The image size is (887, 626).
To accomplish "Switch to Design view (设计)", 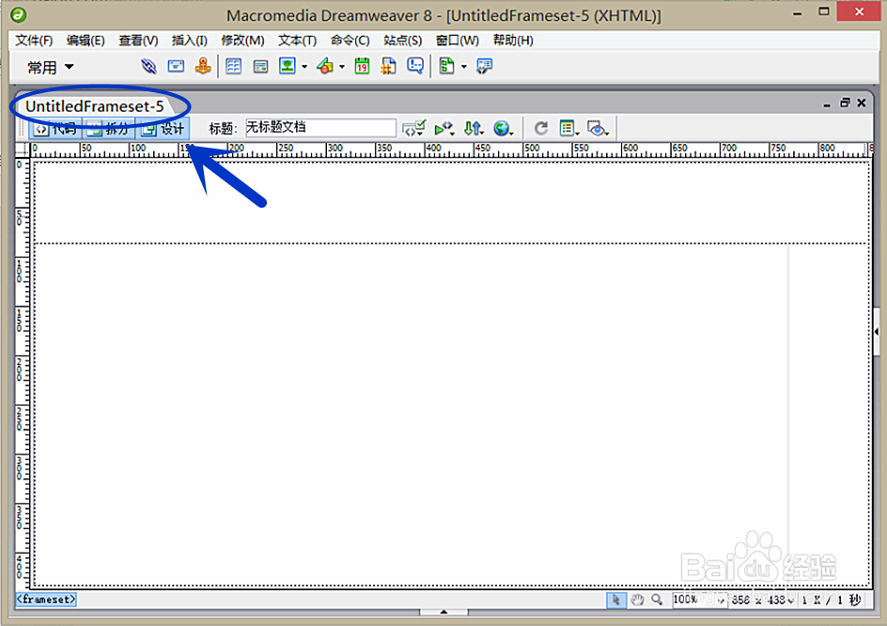I will pyautogui.click(x=163, y=129).
